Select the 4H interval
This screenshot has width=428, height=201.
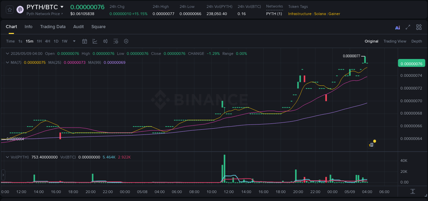tap(47, 41)
